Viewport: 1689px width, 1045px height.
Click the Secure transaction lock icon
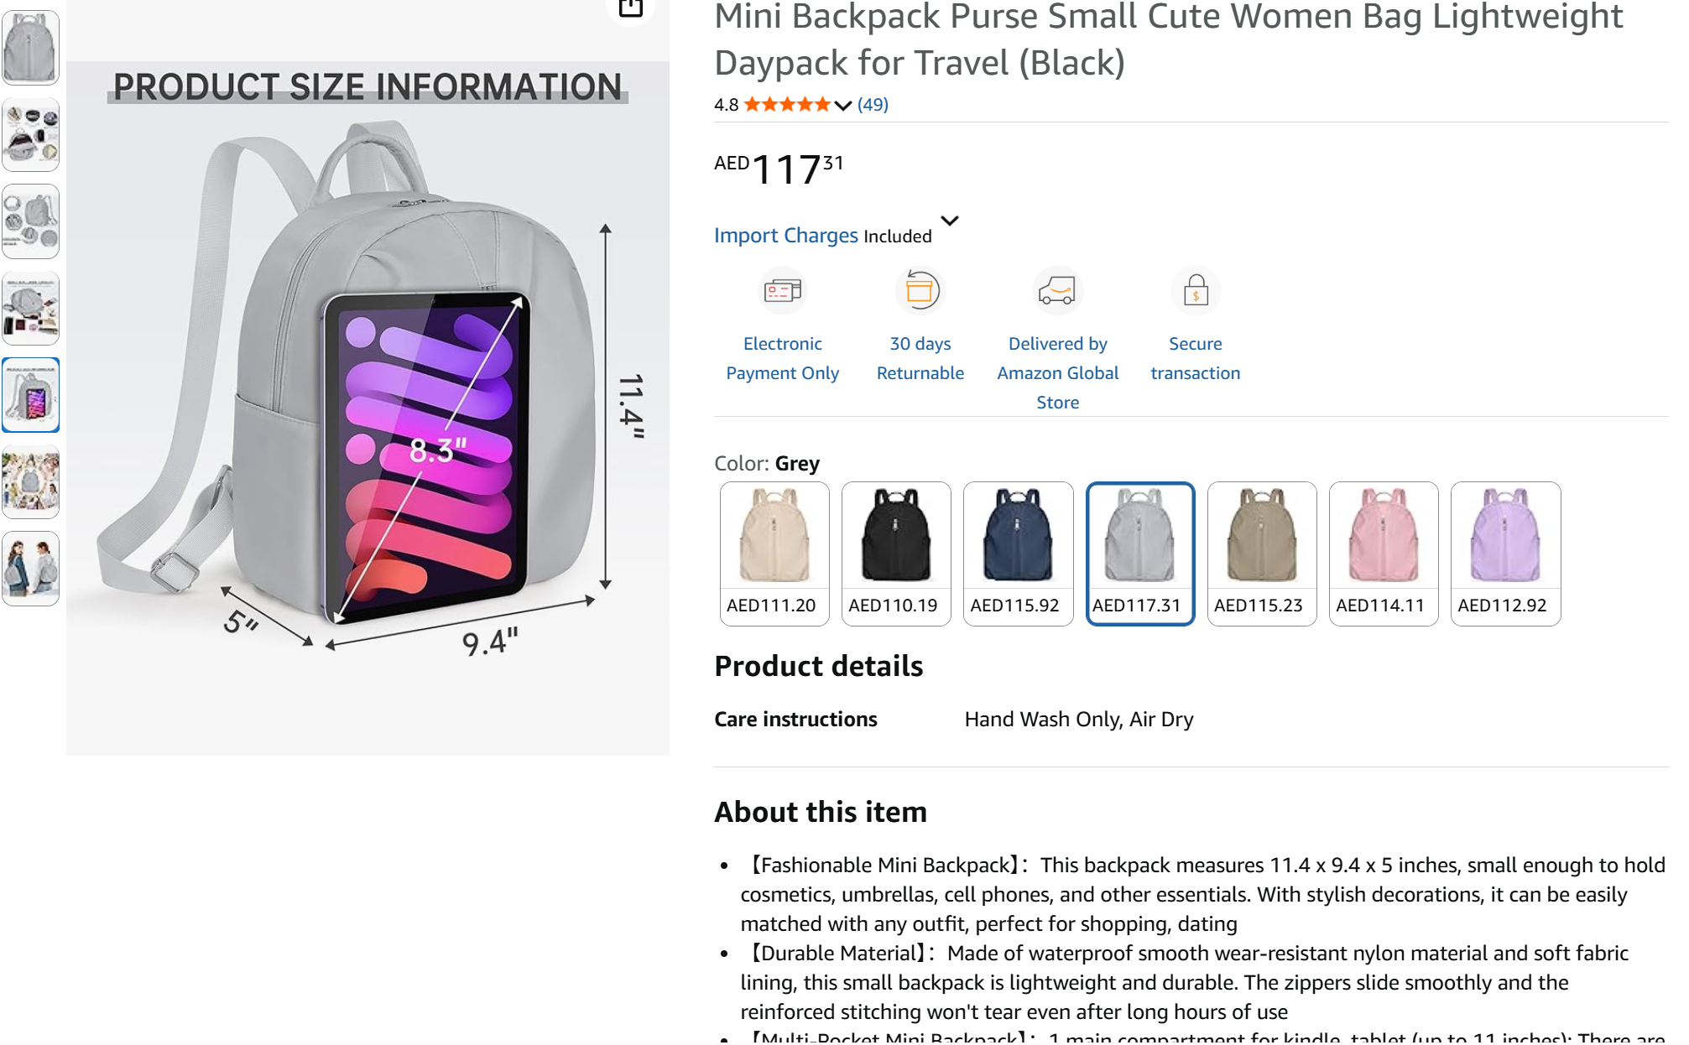tap(1195, 291)
